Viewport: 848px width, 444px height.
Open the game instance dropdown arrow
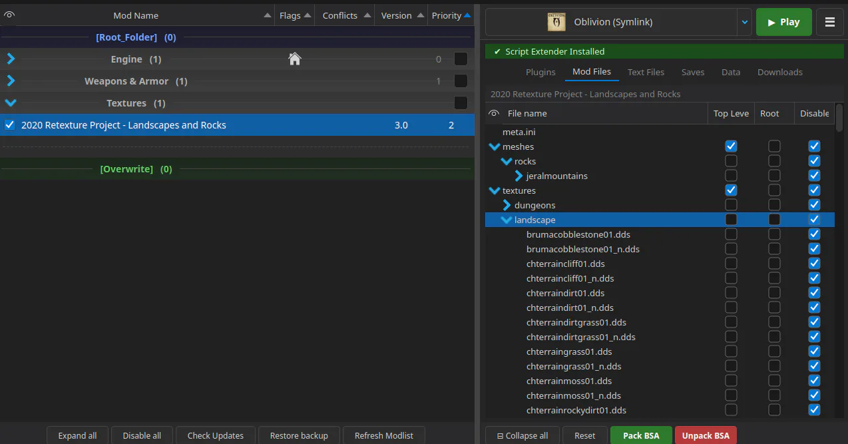[745, 22]
